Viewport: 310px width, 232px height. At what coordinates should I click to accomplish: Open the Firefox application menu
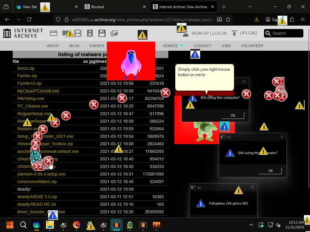[303, 19]
